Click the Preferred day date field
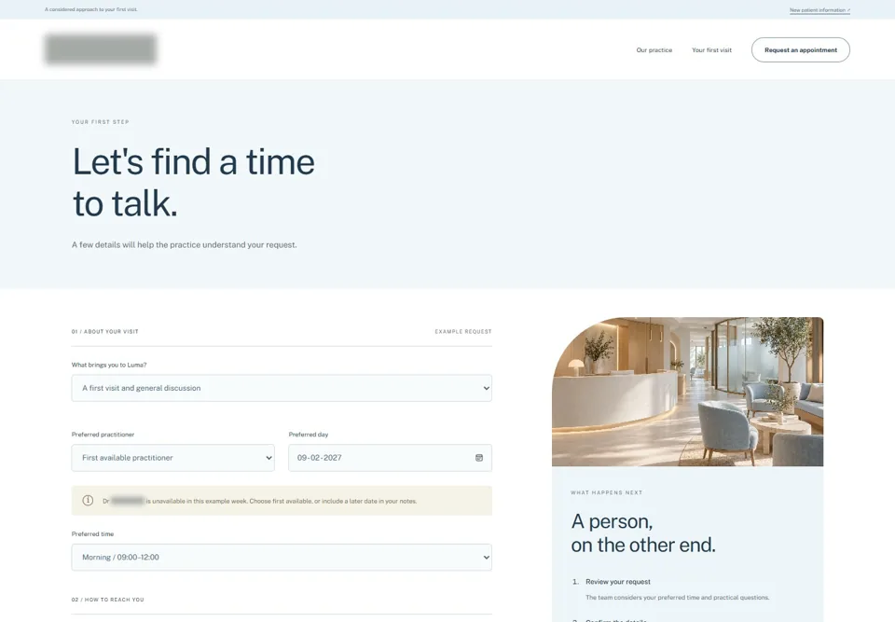This screenshot has height=622, width=895. tap(390, 458)
